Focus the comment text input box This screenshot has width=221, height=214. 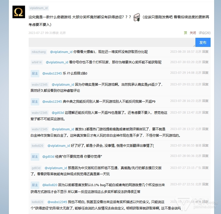tap(112, 42)
